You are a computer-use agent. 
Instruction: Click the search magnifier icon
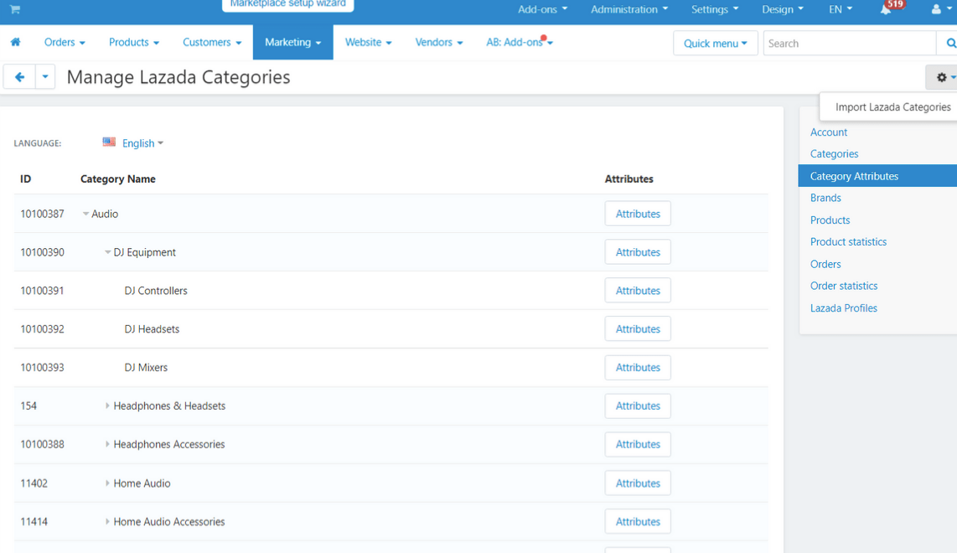pyautogui.click(x=949, y=44)
